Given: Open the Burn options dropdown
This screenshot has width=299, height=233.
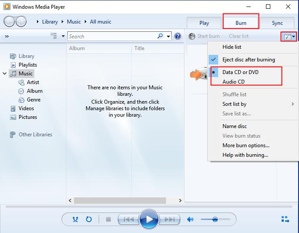Looking at the screenshot, I should [289, 37].
